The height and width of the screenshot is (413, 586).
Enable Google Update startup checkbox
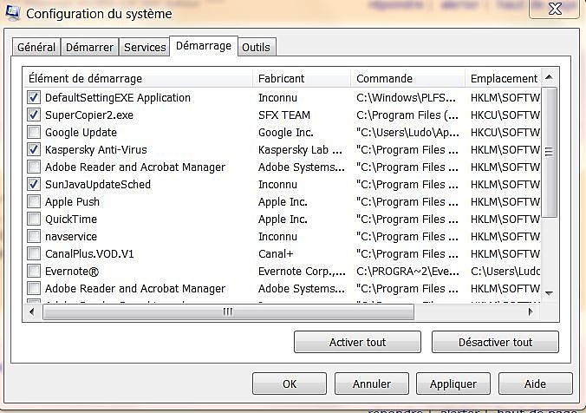[x=34, y=132]
